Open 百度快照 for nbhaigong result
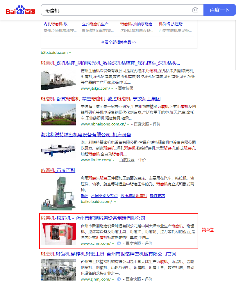Screen dimensions: 236x282 (141, 124)
